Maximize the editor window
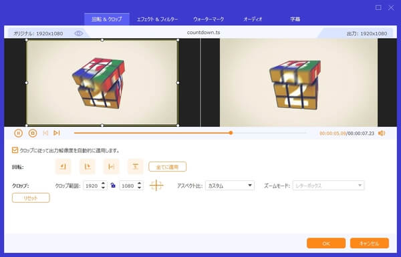This screenshot has width=401, height=257. tap(378, 7)
